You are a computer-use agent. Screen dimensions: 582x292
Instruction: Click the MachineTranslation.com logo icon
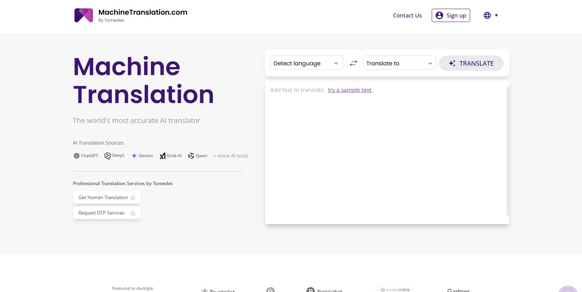pyautogui.click(x=84, y=15)
